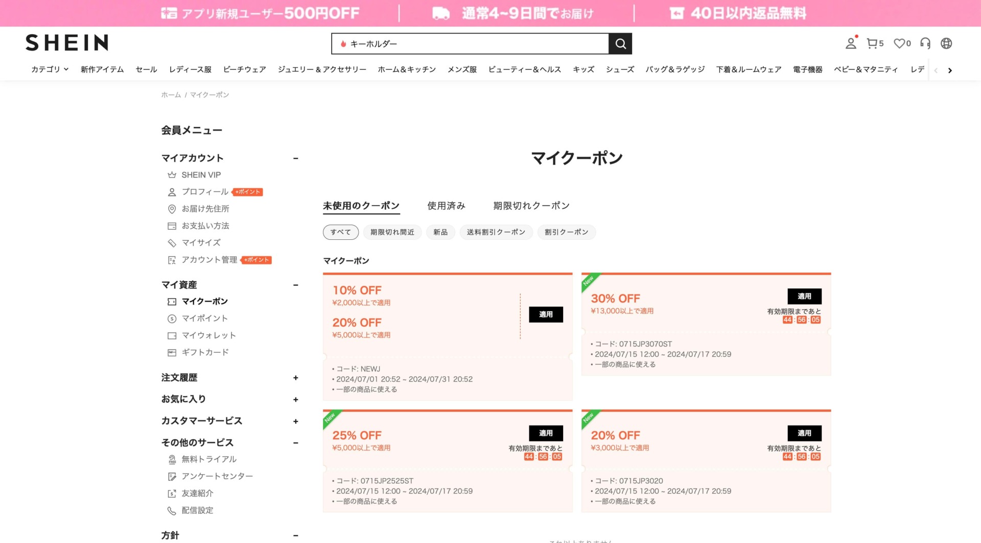Click the flame icon in the search box
The width and height of the screenshot is (981, 543).
pos(343,44)
